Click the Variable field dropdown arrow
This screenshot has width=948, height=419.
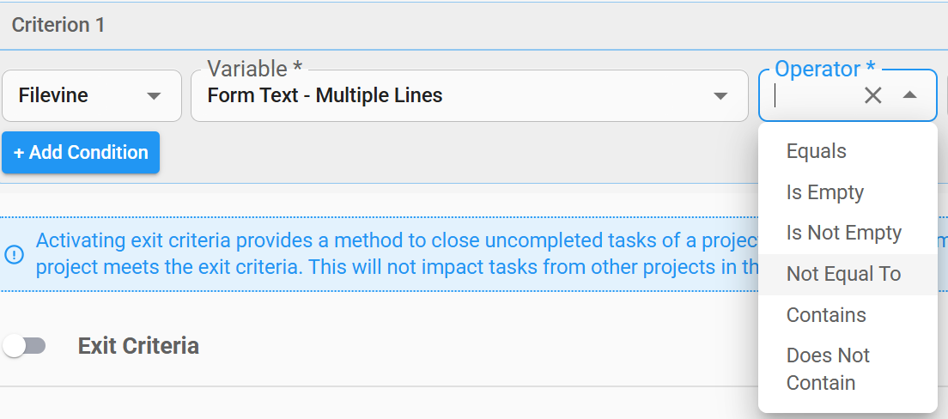[720, 96]
